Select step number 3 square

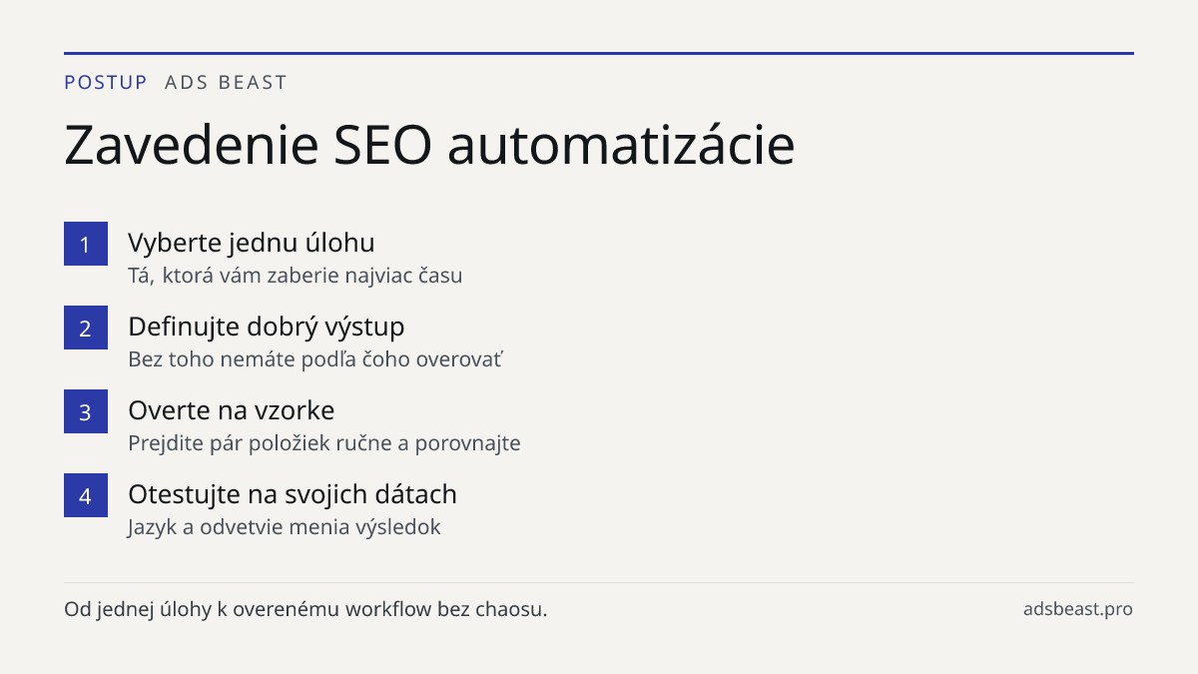[86, 411]
